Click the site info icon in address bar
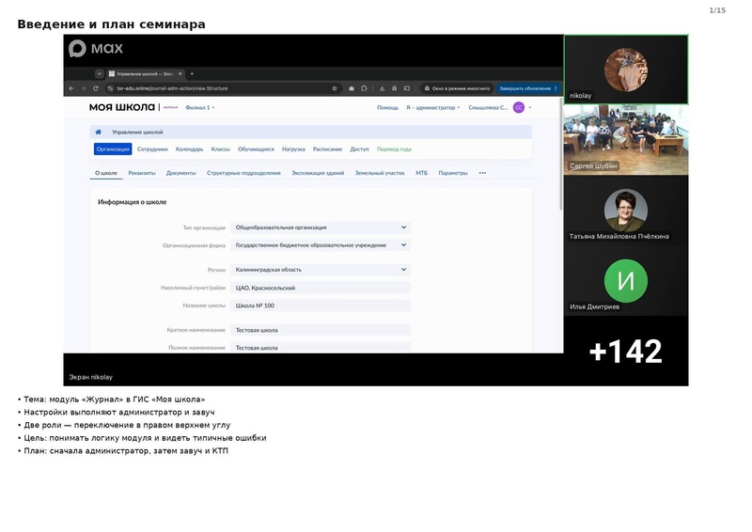Image resolution: width=752 pixels, height=532 pixels. coord(110,88)
